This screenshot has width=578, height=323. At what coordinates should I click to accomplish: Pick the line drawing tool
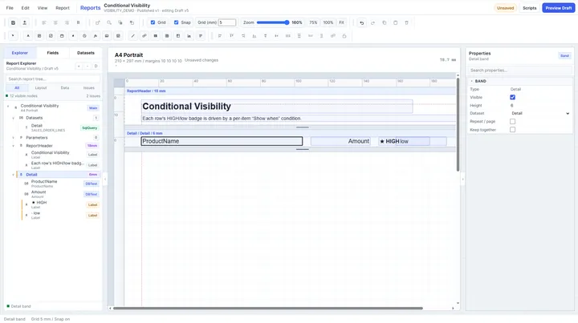click(132, 36)
